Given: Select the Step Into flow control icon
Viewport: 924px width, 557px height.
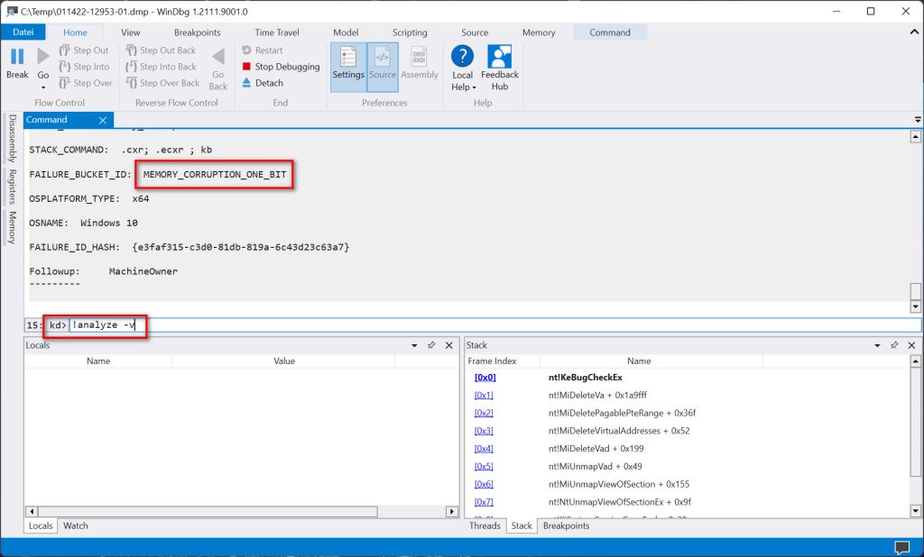Looking at the screenshot, I should coord(86,66).
